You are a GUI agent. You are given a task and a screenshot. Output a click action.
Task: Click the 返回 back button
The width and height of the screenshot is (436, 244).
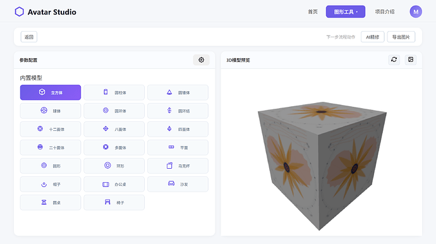click(x=29, y=37)
